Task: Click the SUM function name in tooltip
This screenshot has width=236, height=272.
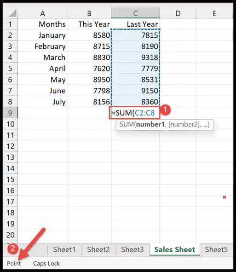Action: click(127, 124)
